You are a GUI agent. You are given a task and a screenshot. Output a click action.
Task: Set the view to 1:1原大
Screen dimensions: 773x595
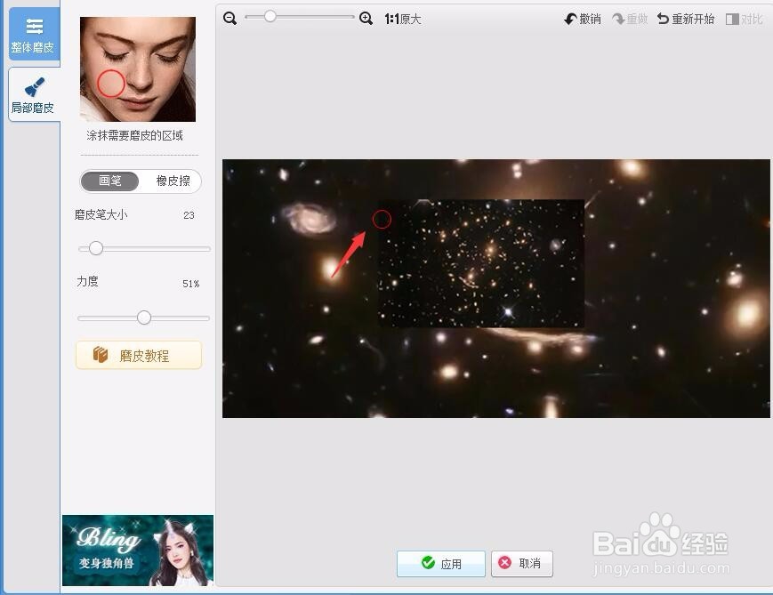click(403, 20)
